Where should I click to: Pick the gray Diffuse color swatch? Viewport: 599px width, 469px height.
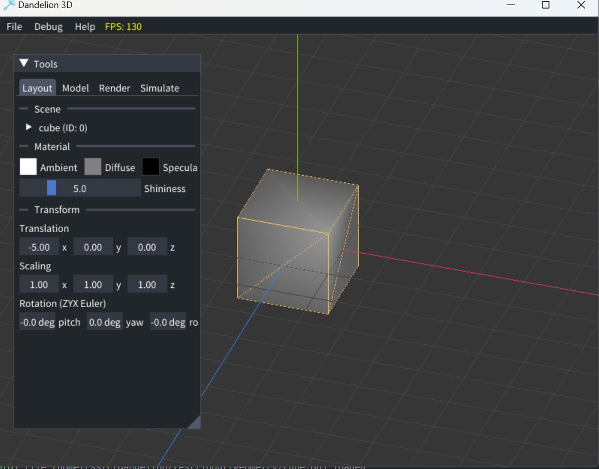click(93, 166)
